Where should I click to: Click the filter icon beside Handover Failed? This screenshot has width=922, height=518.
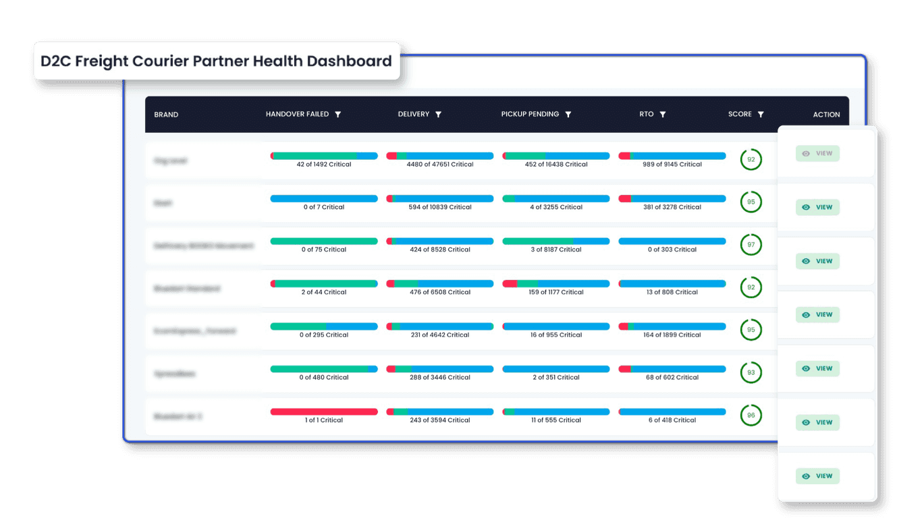coord(338,115)
